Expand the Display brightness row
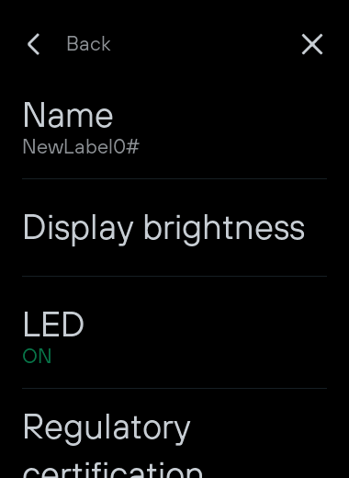Image resolution: width=349 pixels, height=478 pixels. tap(174, 227)
